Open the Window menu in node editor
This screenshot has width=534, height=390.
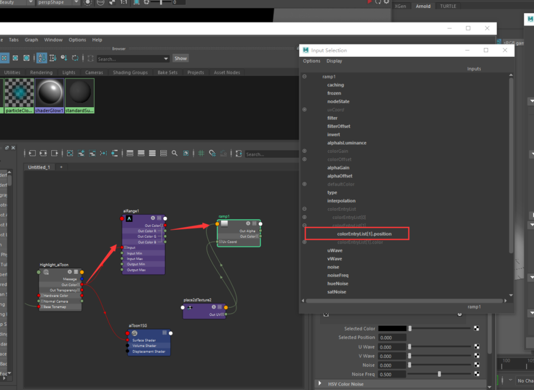pyautogui.click(x=53, y=40)
